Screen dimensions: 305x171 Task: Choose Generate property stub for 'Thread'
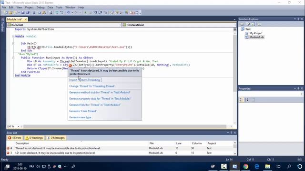click(x=100, y=98)
